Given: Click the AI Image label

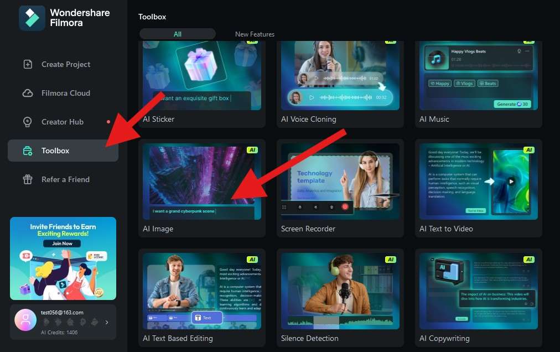Looking at the screenshot, I should [x=158, y=229].
